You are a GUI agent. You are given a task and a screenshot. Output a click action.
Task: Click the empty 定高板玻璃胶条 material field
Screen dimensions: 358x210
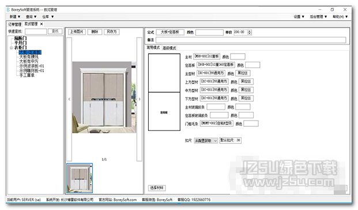(x=219, y=115)
